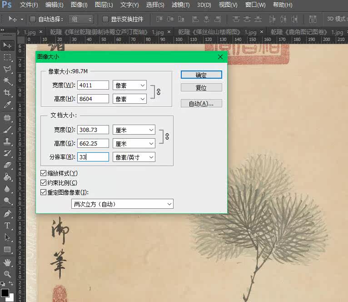Image resolution: width=348 pixels, height=302 pixels.
Task: Select the Dodge tool
Action: [x=7, y=201]
